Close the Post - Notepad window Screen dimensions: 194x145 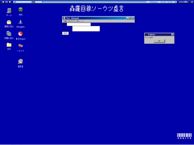click(133, 18)
